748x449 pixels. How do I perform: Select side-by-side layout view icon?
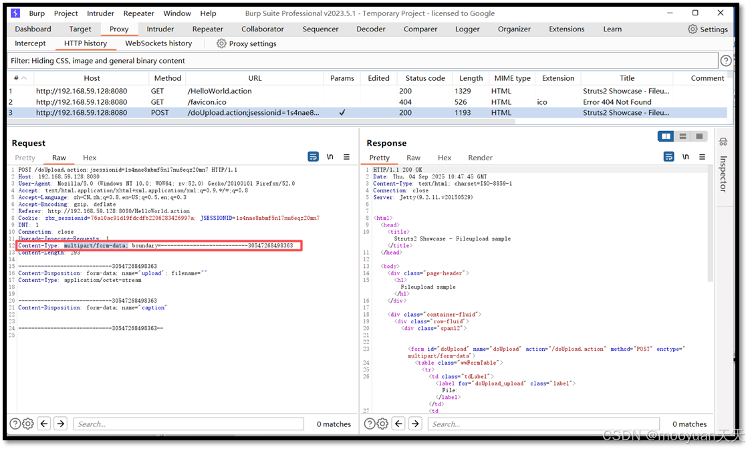pos(666,136)
